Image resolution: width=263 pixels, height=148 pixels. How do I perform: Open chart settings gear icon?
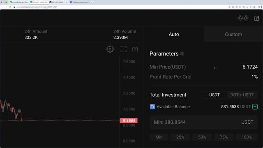(110, 49)
